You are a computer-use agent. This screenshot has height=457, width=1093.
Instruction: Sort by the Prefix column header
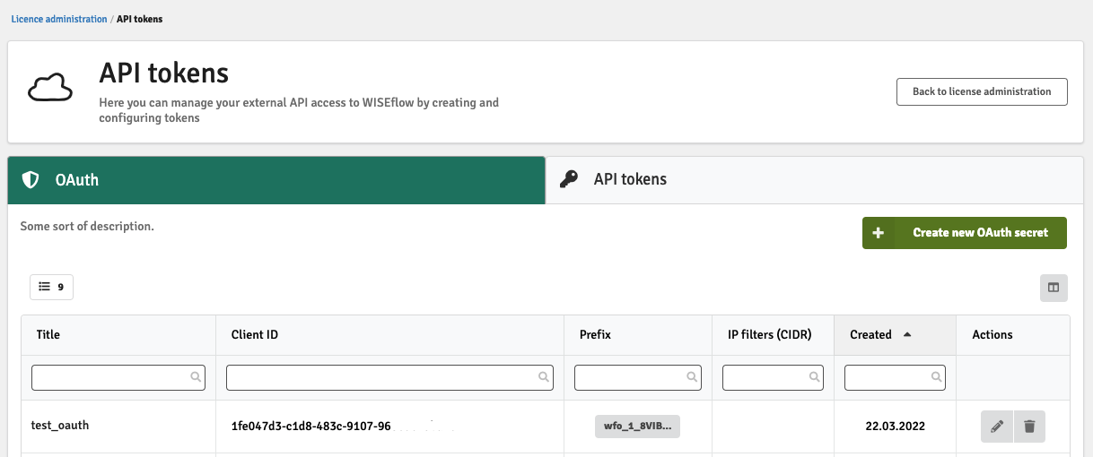(638, 334)
